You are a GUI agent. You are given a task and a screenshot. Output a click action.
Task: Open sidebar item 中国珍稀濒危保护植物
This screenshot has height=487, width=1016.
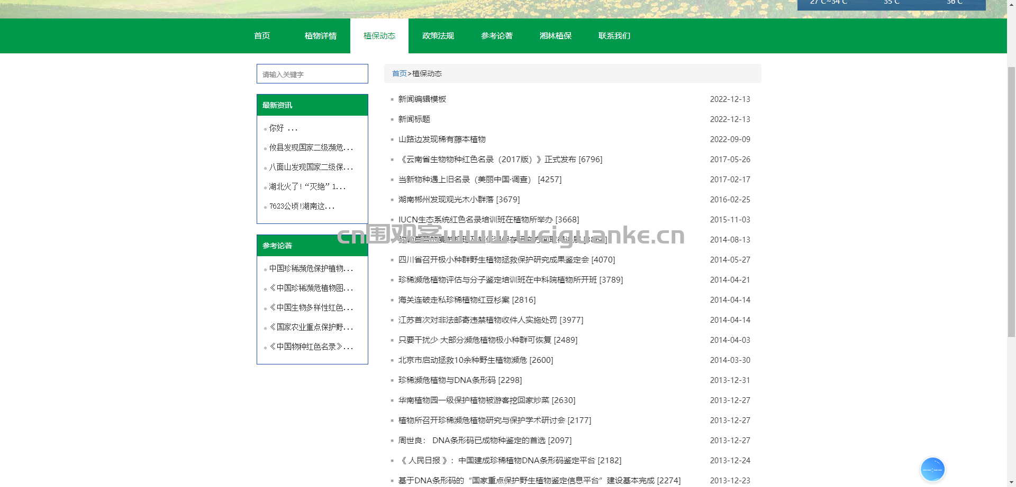311,269
